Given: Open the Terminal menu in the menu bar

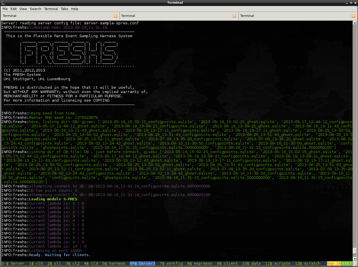Looking at the screenshot, I should point(51,9).
